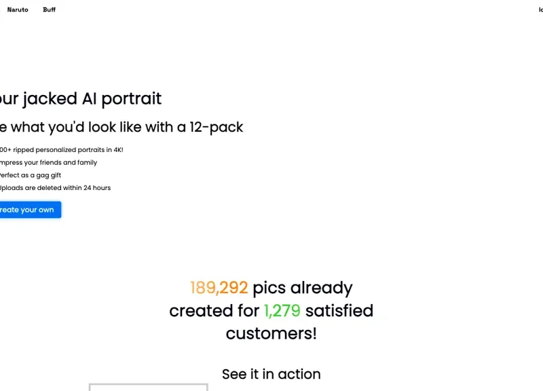Click the 'pics already' text

(x=303, y=288)
